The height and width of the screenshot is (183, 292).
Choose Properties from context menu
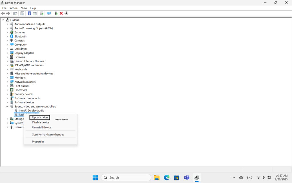tap(38, 142)
